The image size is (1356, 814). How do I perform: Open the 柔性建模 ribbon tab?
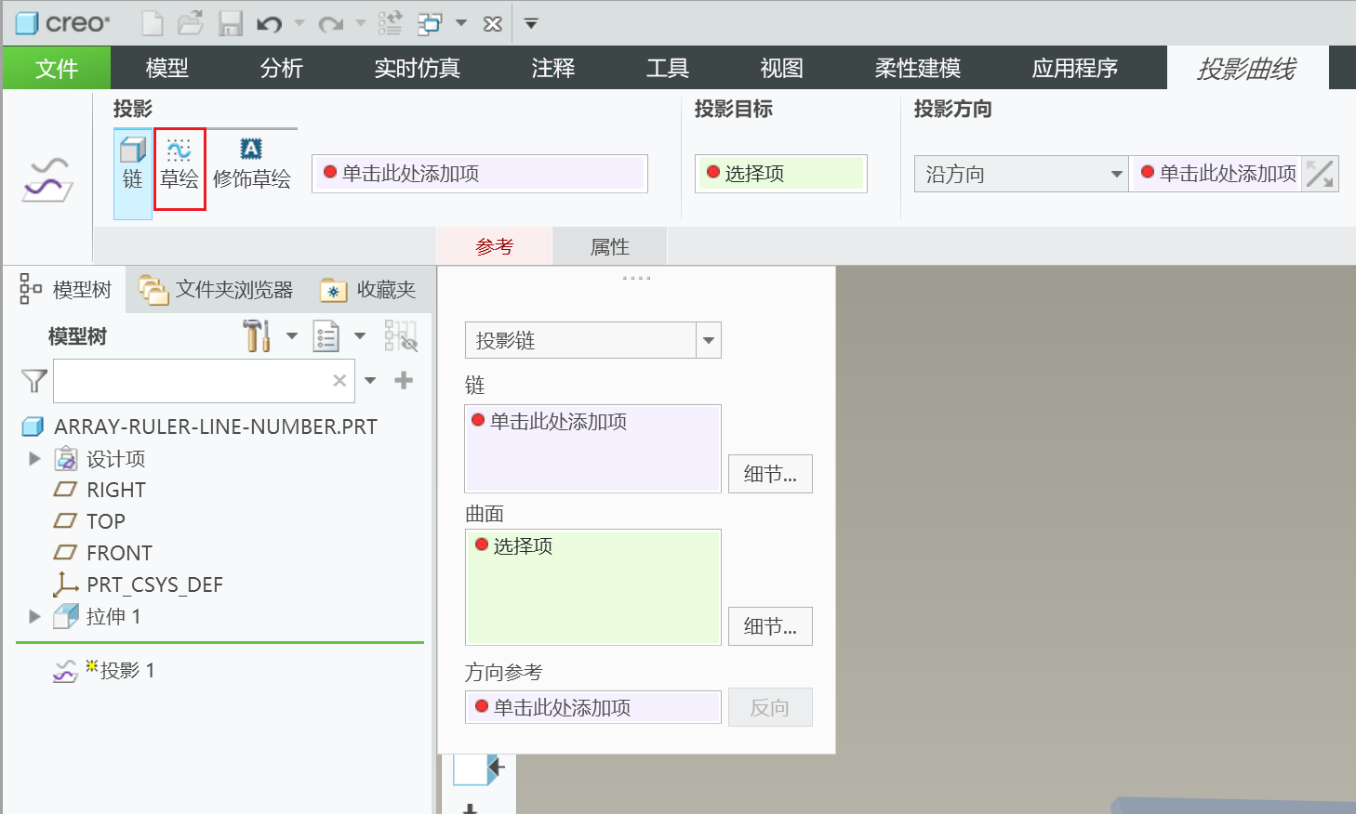[x=918, y=68]
